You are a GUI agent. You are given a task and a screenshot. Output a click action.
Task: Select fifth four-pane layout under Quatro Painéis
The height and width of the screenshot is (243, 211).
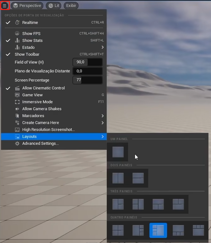coord(198,230)
